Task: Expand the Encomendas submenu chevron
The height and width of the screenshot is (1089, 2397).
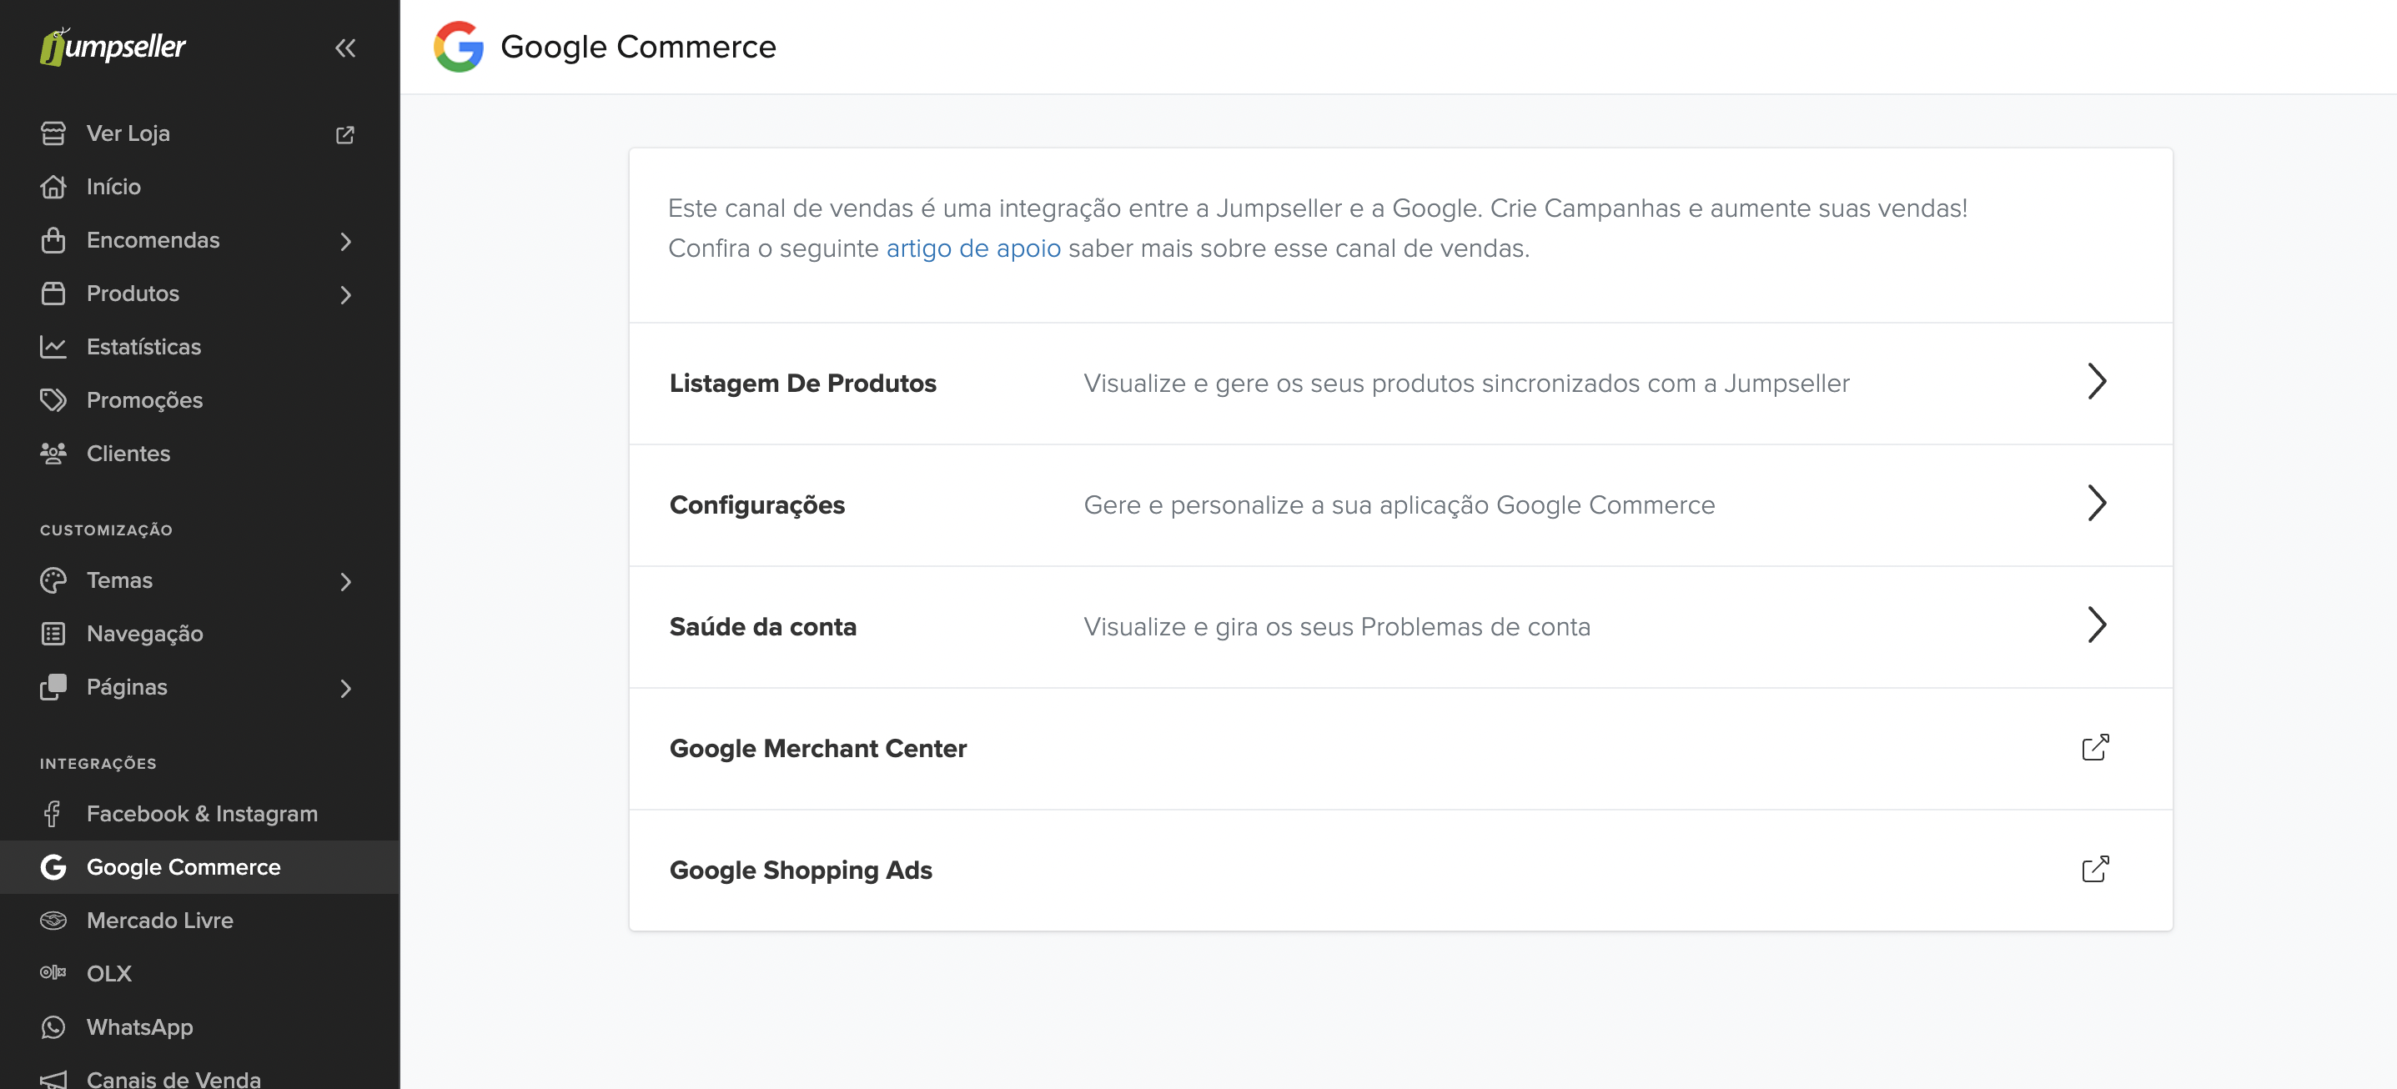Action: [345, 241]
